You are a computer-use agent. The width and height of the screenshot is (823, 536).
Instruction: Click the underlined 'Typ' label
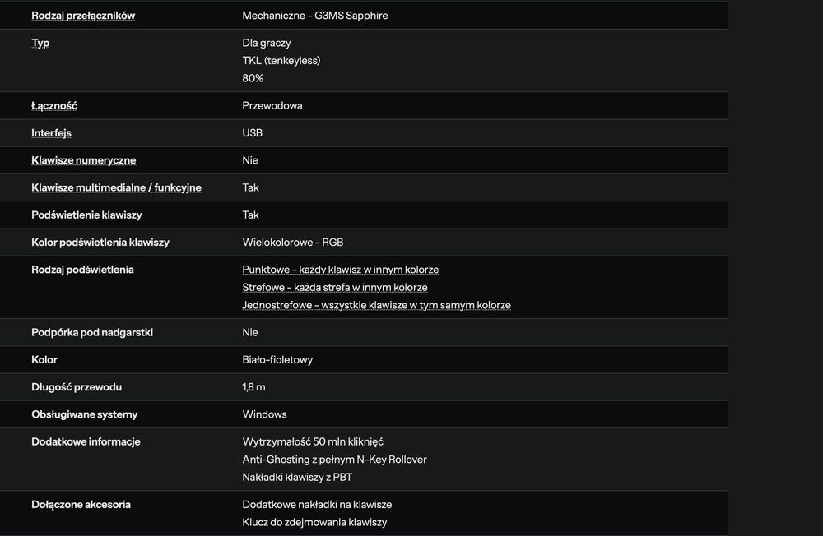coord(40,43)
